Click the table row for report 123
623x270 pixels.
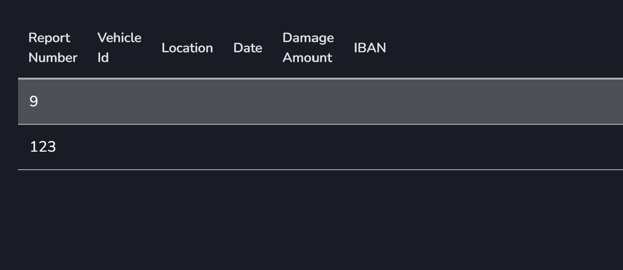(x=320, y=147)
